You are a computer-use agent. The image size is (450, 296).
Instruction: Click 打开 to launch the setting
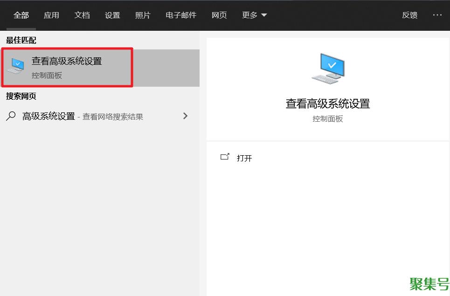[x=244, y=158]
